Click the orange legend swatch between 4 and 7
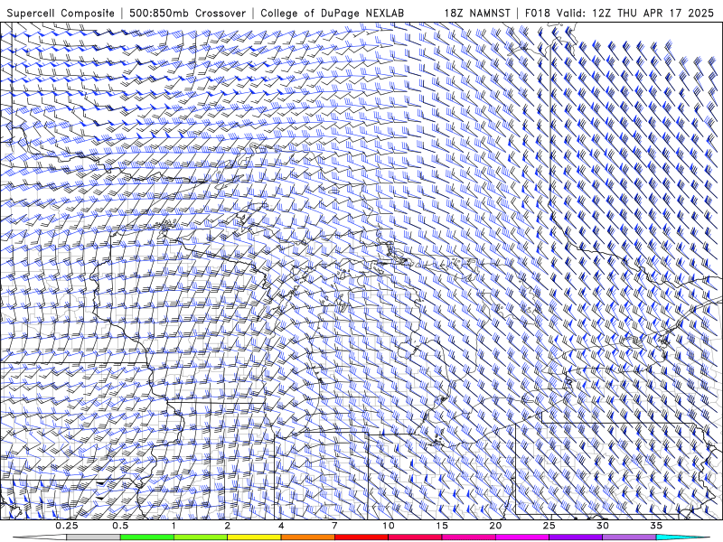Image resolution: width=723 pixels, height=542 pixels. click(x=307, y=537)
